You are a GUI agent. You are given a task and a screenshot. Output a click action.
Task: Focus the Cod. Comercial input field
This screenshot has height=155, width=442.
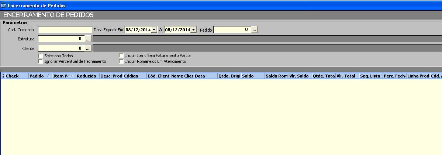[x=65, y=30]
